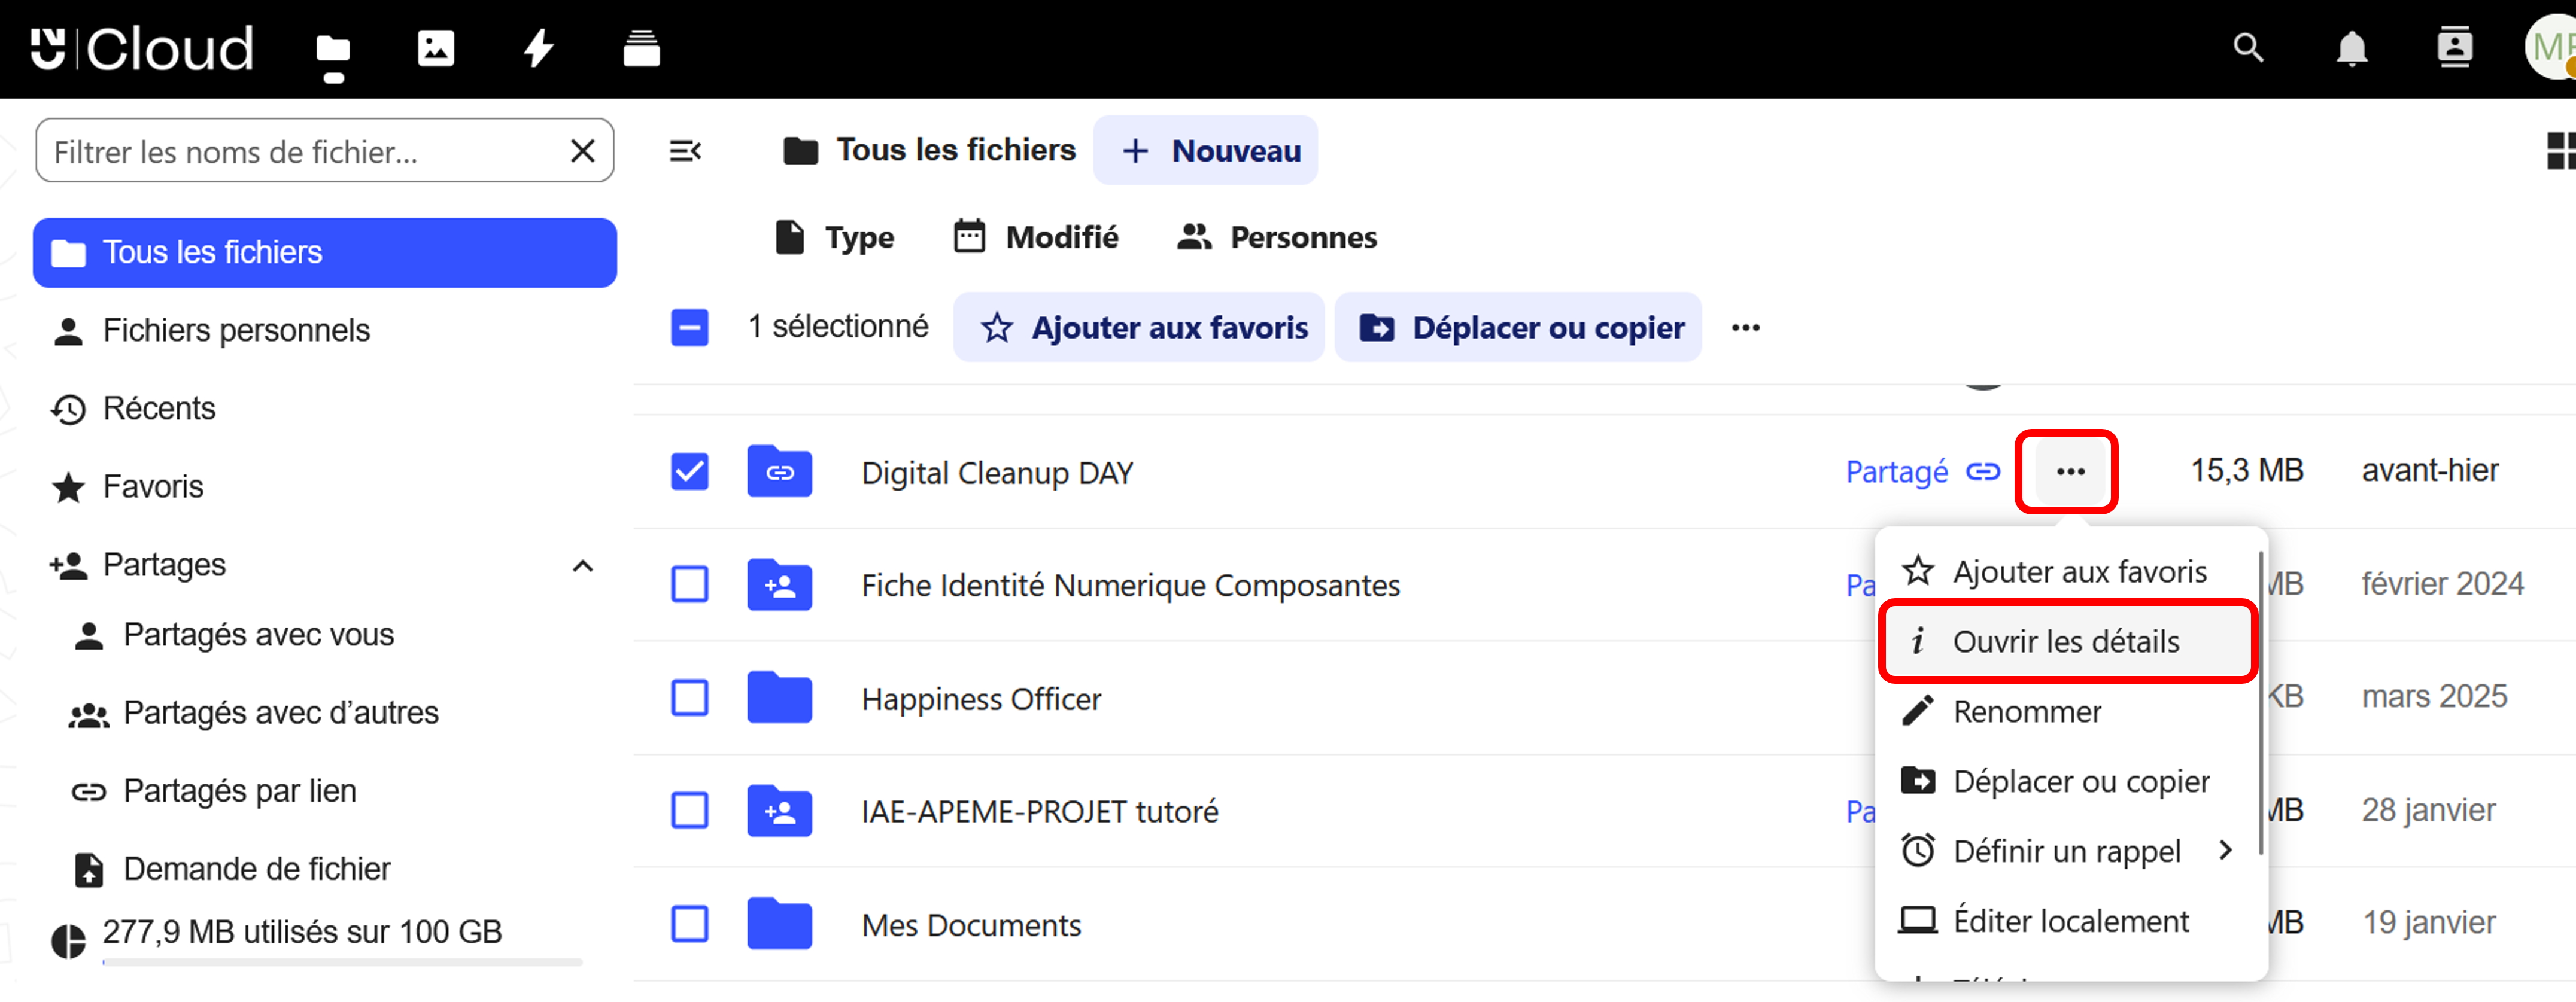Check the Happiness Officer checkbox
The image size is (2576, 1002).
pyautogui.click(x=690, y=698)
